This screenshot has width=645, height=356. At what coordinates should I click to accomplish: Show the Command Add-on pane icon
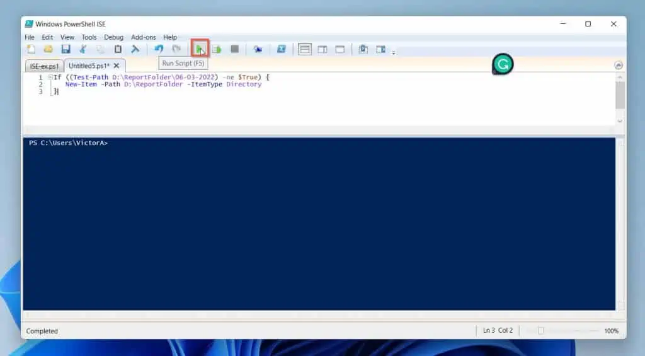click(x=380, y=49)
